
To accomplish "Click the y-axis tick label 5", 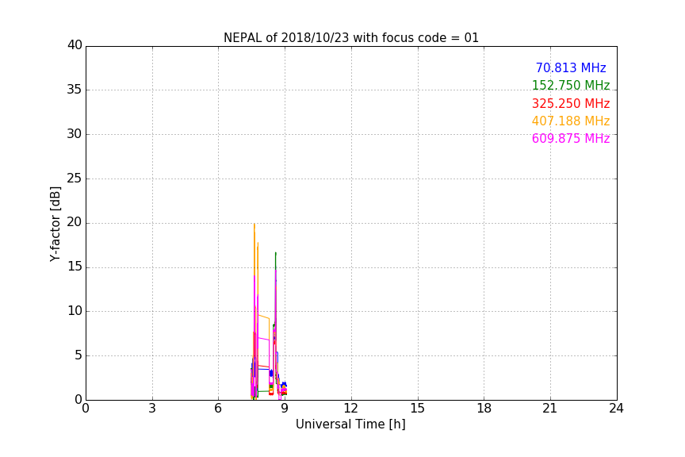I will coord(78,355).
